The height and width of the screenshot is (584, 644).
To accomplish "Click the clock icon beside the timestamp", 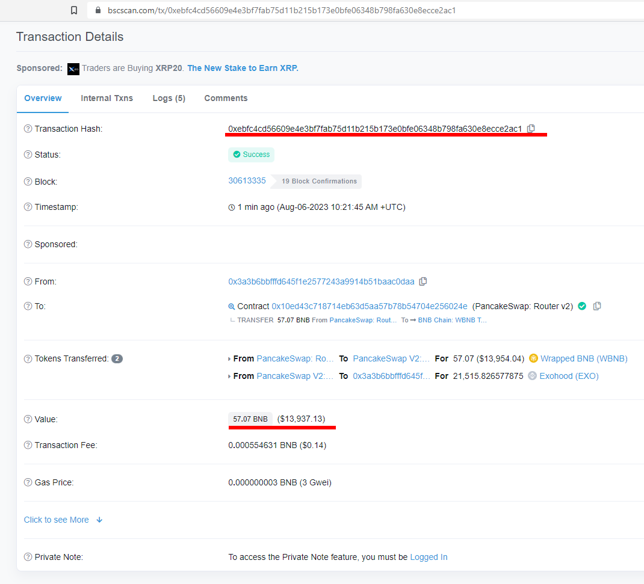I will 231,207.
